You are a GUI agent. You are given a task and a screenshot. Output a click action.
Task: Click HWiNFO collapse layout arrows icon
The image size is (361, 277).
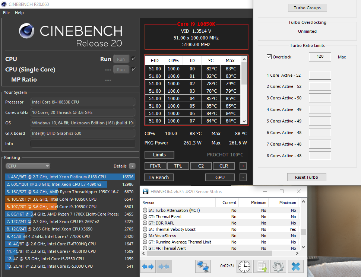(164, 267)
